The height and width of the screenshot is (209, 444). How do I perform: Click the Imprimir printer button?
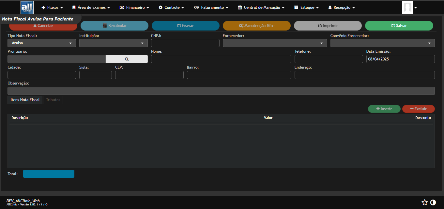(x=328, y=26)
